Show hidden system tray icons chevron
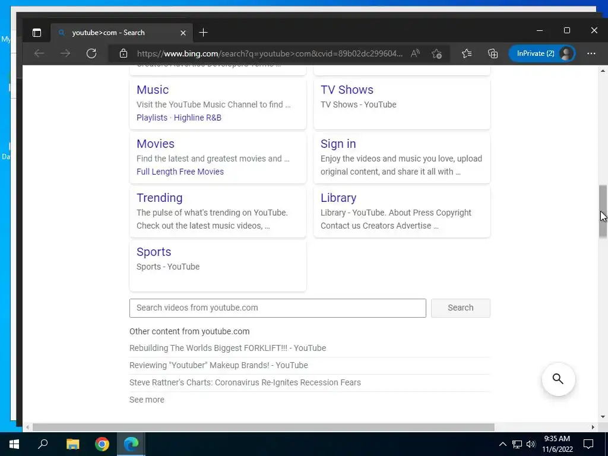 502,444
